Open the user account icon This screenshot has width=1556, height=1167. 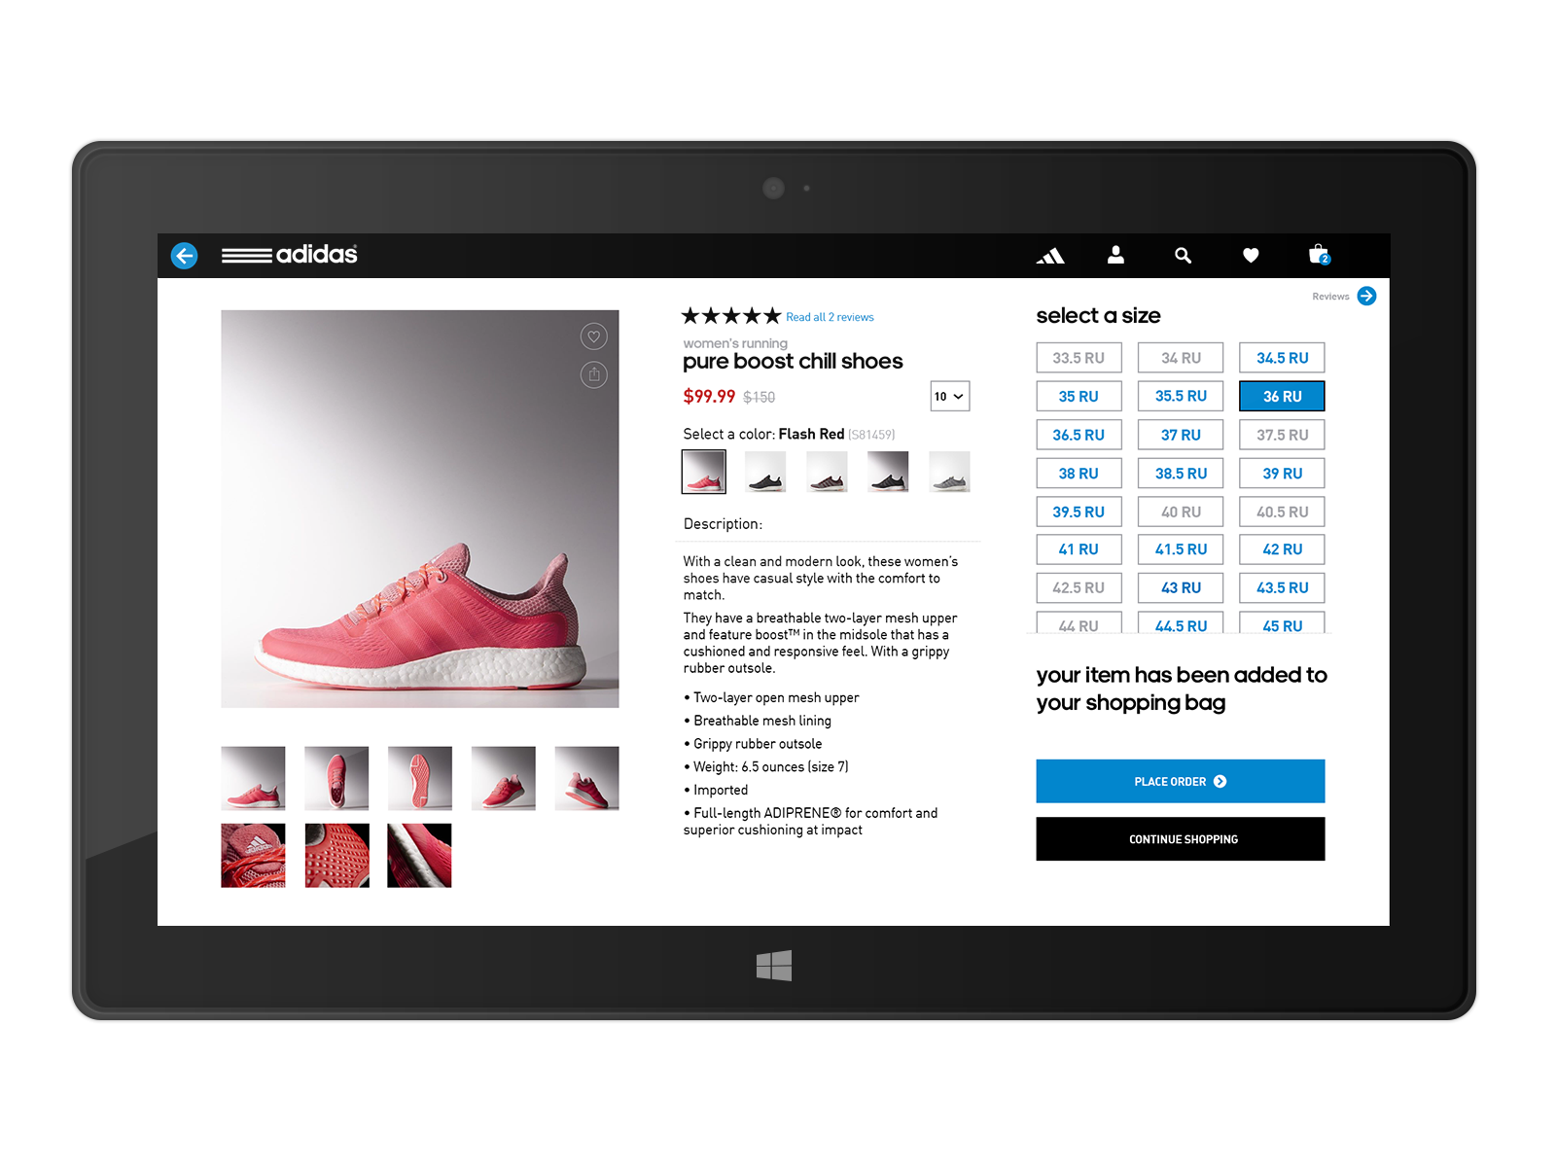pos(1115,255)
